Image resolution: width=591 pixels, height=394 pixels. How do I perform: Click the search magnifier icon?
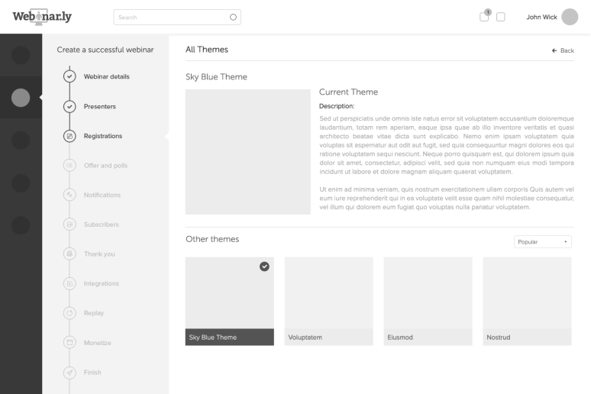(233, 17)
